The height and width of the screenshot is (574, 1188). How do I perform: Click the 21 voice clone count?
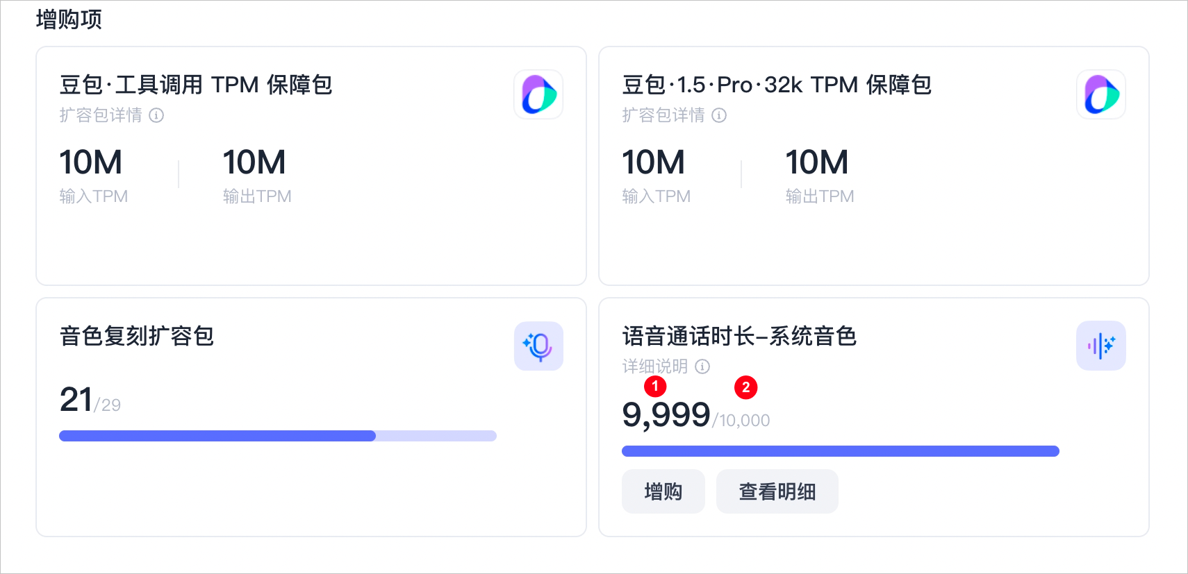click(76, 400)
